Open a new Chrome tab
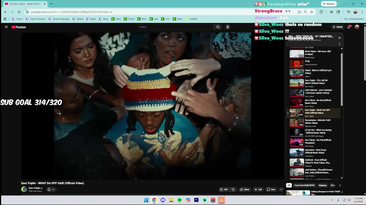The width and height of the screenshot is (366, 205). point(51,4)
